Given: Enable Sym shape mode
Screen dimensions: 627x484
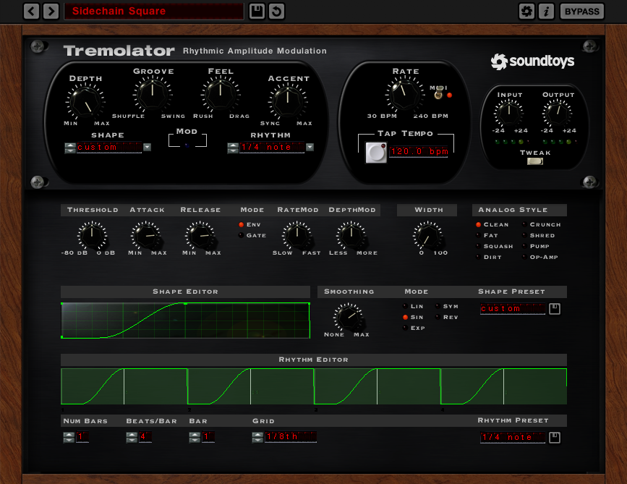Looking at the screenshot, I should pos(447,306).
